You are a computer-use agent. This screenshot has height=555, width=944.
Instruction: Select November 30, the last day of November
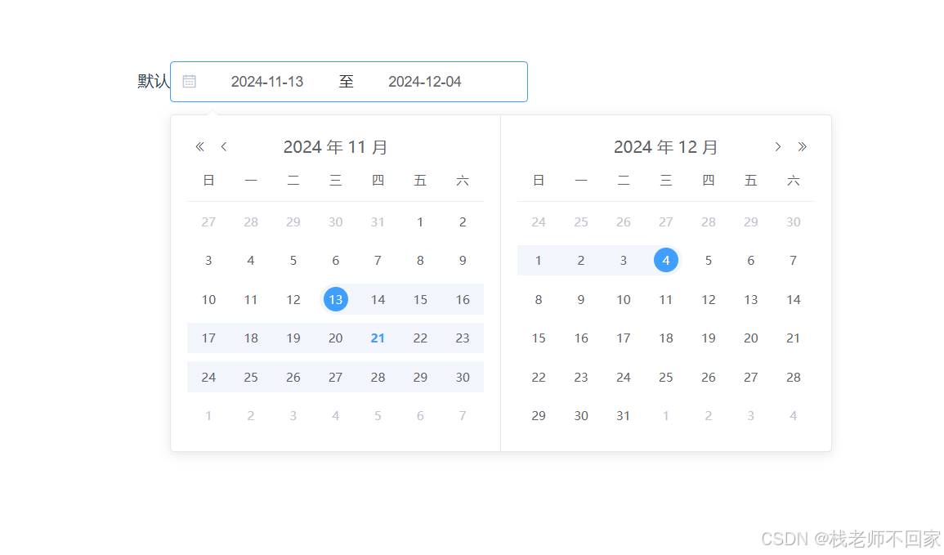(463, 377)
